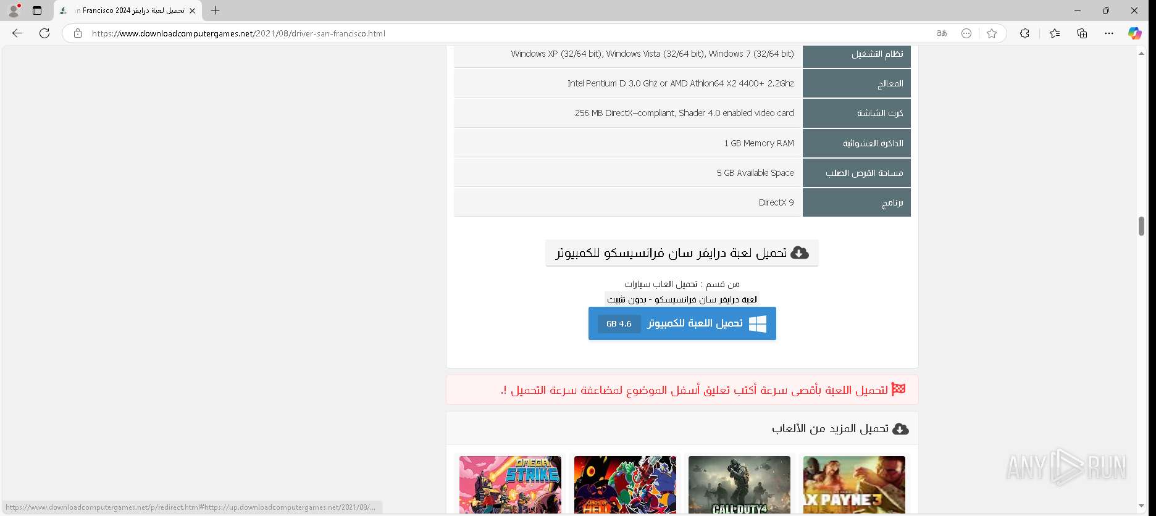1156x516 pixels.
Task: Open the feedback smiley icon in address bar
Action: coord(966,33)
